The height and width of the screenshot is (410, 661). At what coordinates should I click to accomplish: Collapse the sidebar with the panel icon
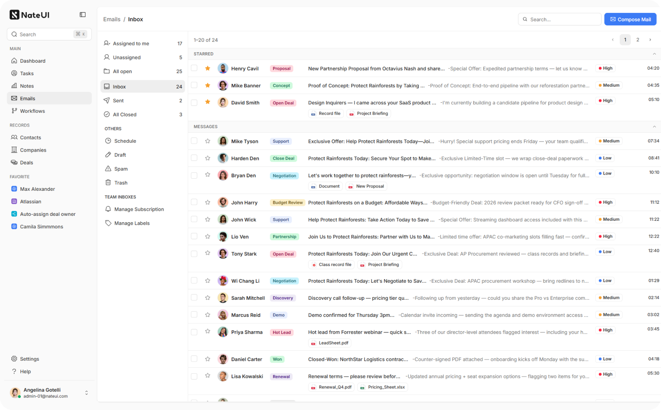pyautogui.click(x=83, y=15)
